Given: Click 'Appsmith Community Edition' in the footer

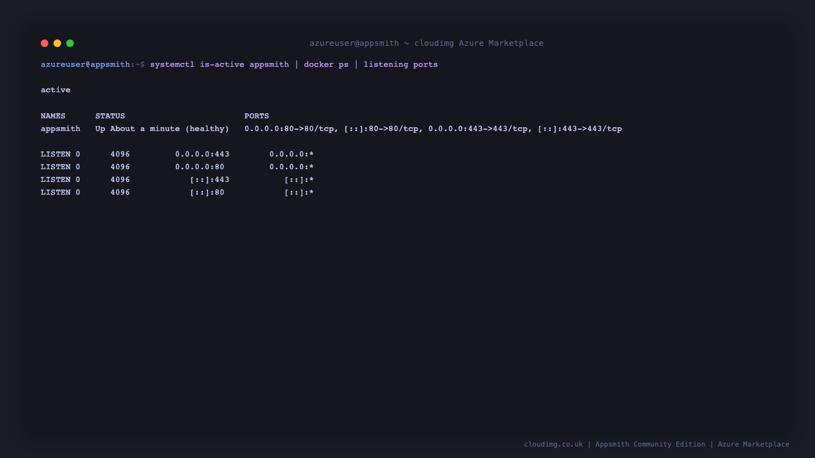Looking at the screenshot, I should click(x=650, y=445).
